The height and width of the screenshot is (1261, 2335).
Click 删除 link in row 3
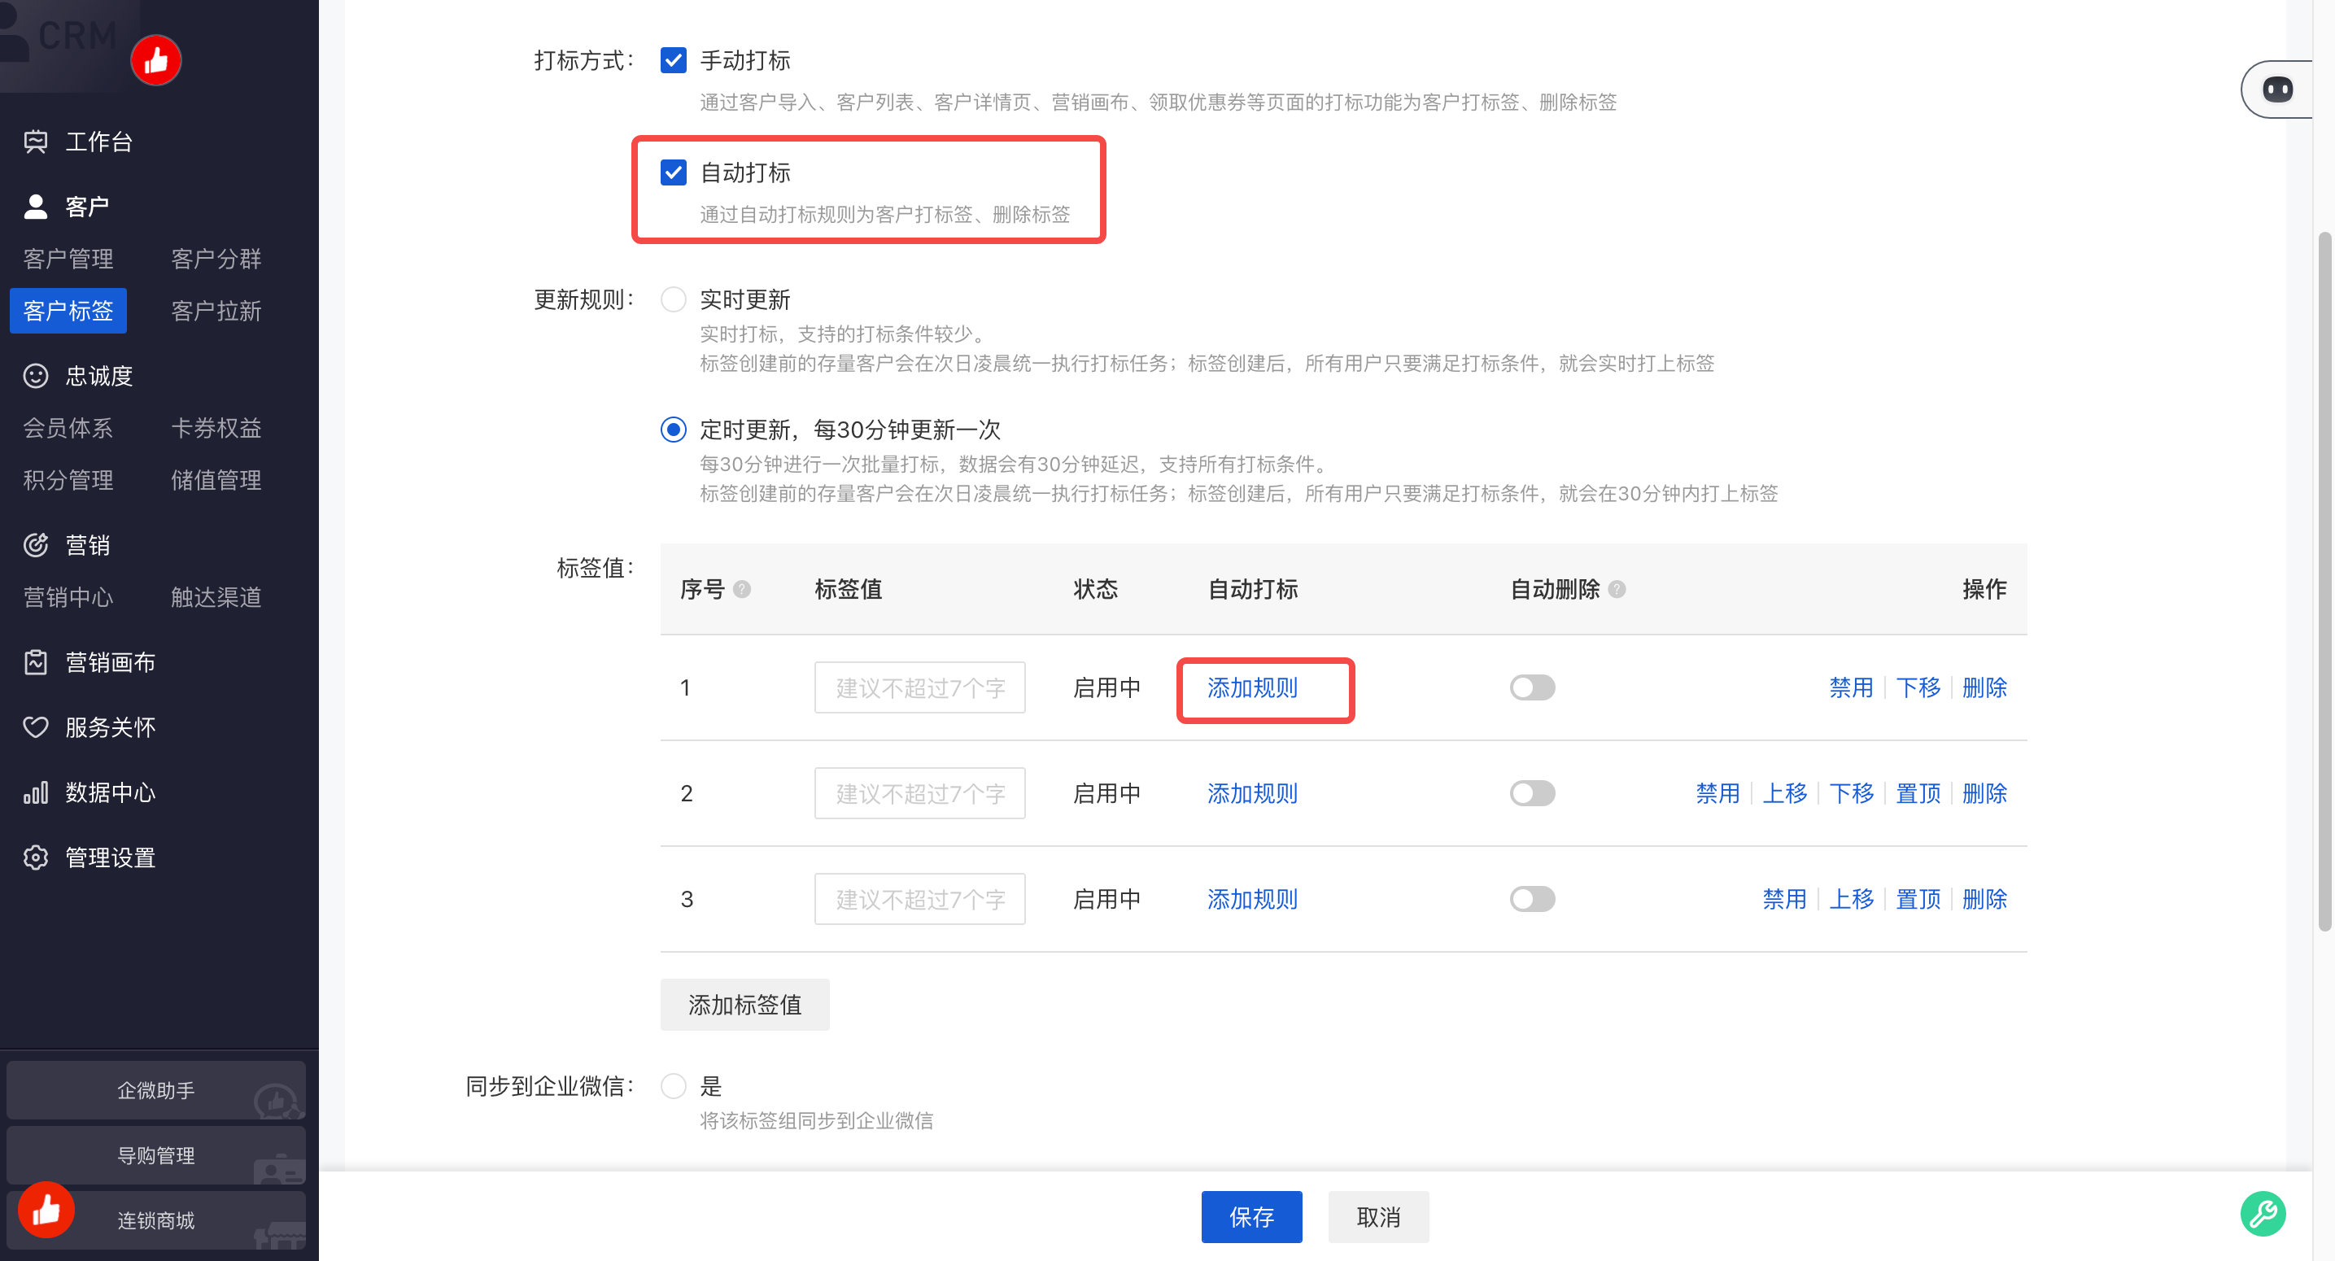(x=1984, y=899)
